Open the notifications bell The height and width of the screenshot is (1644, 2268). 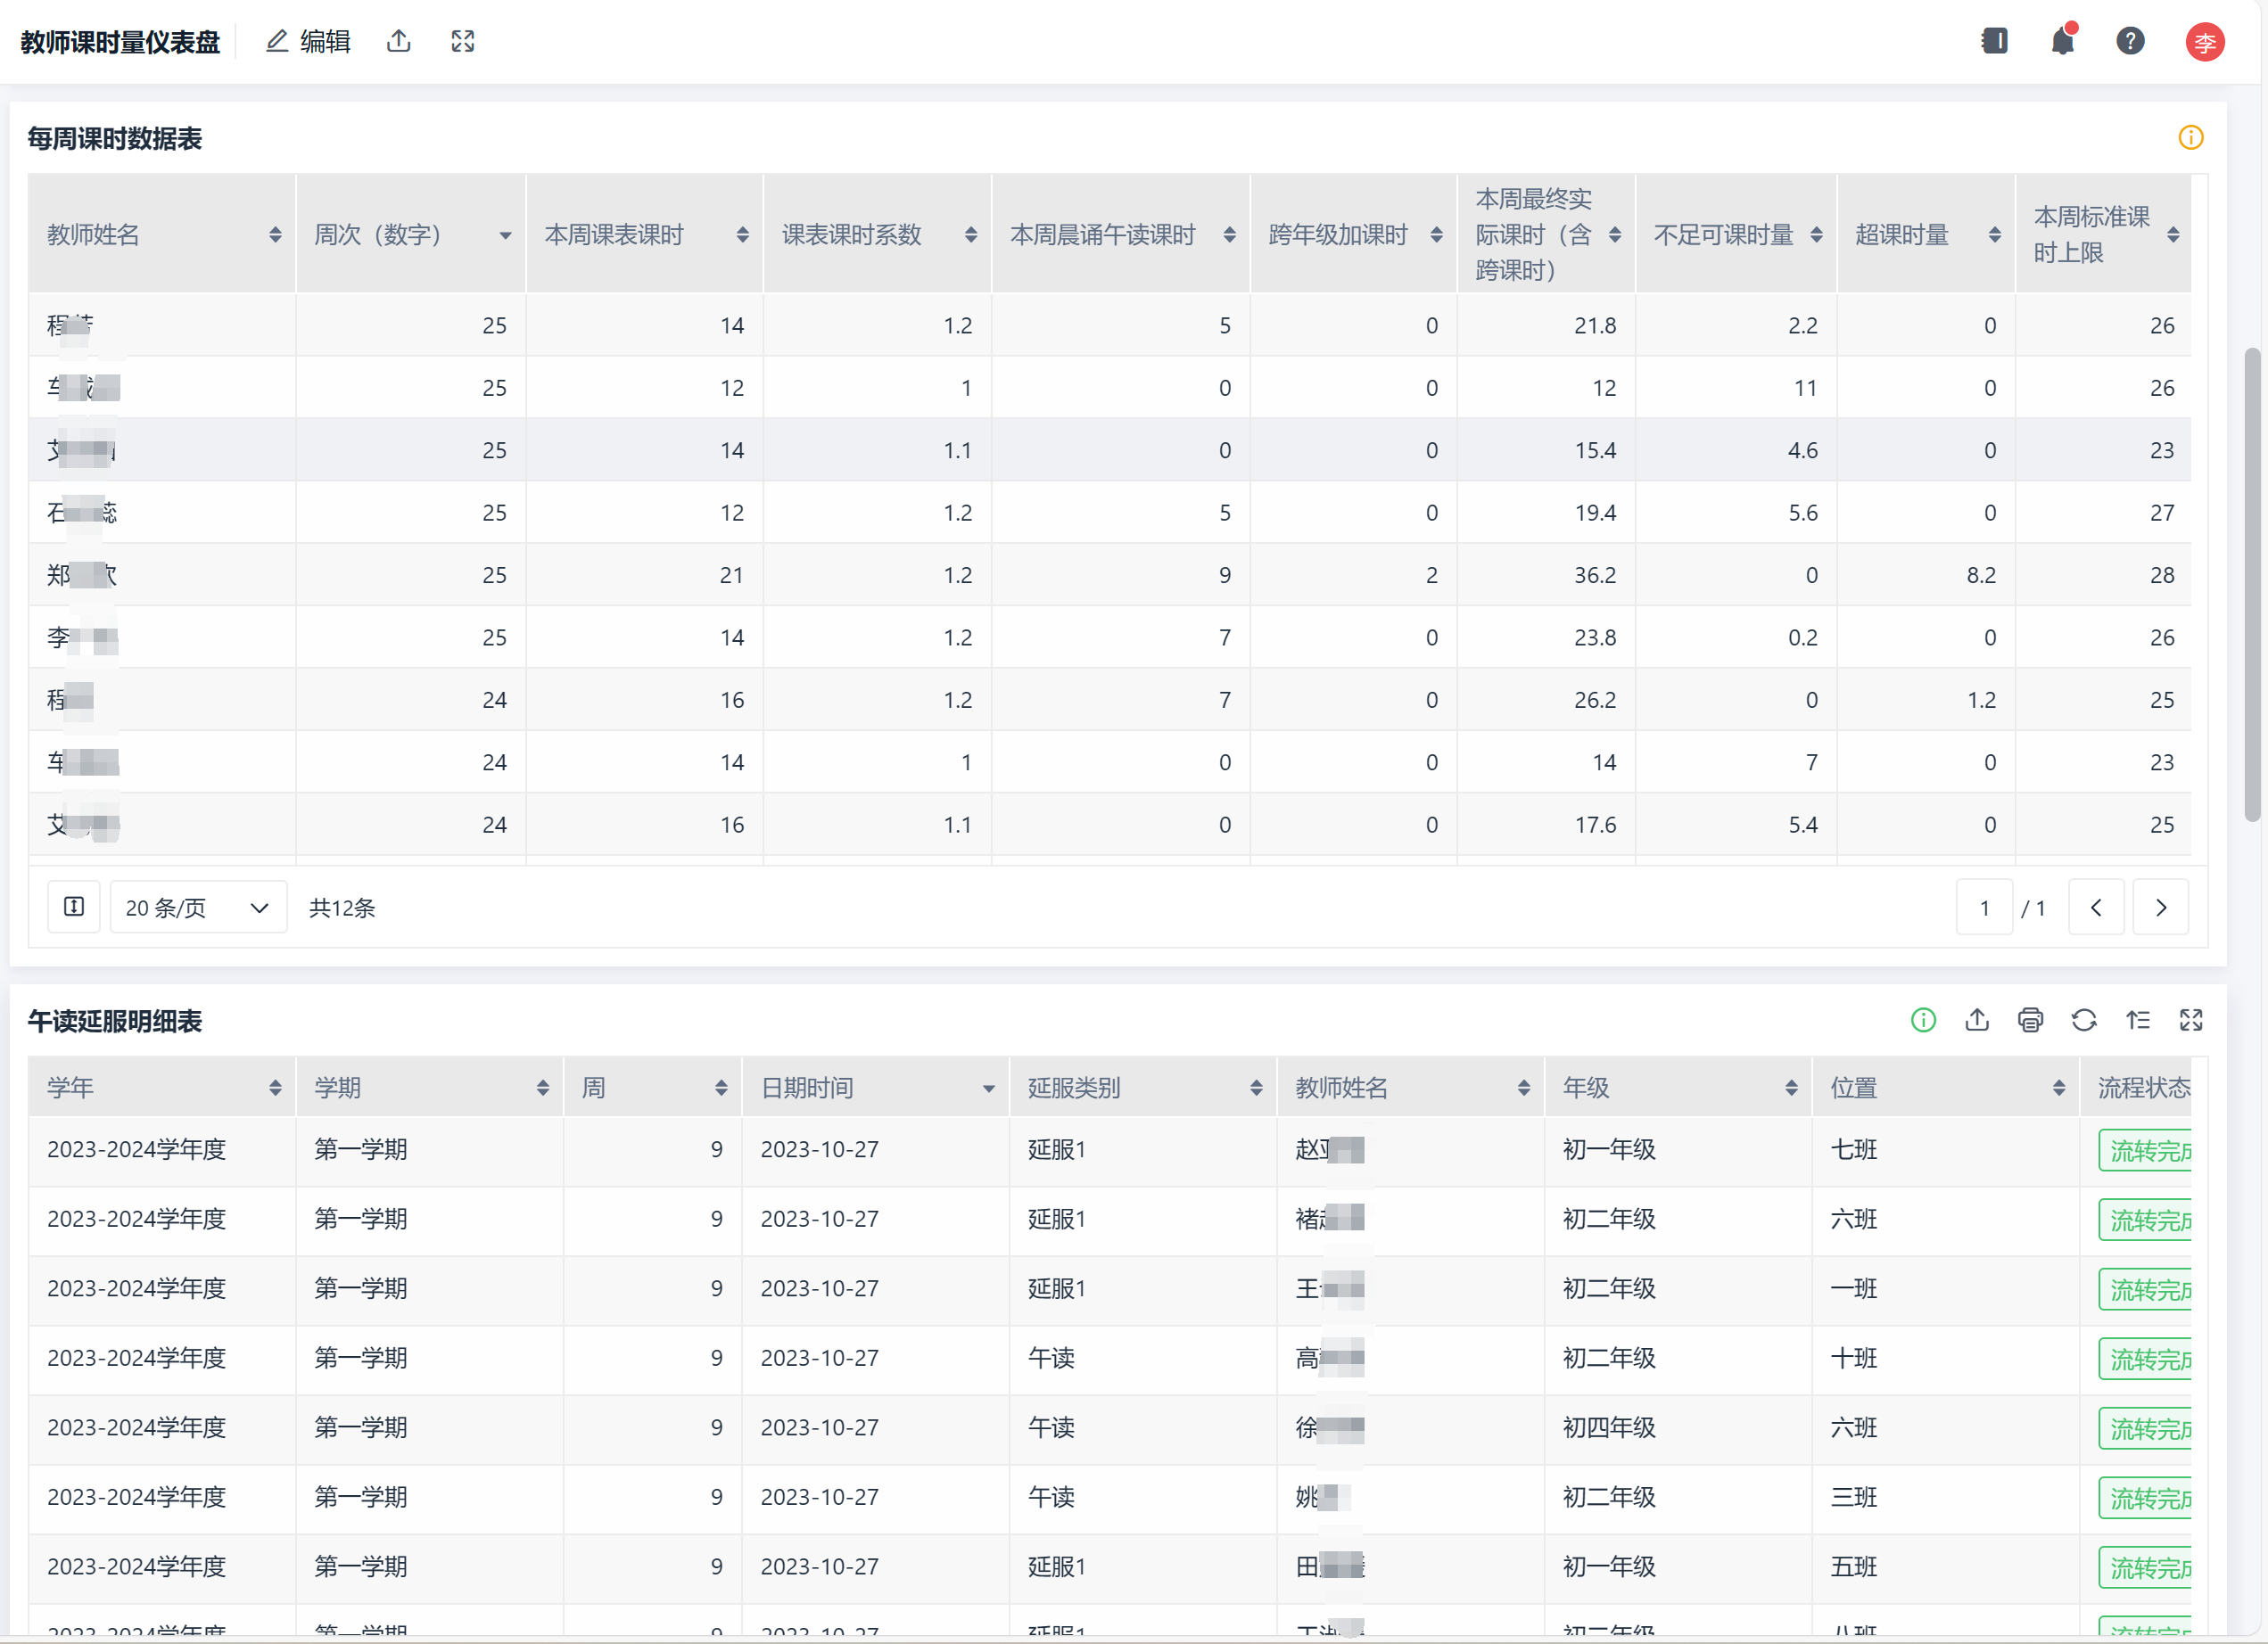[x=2062, y=41]
